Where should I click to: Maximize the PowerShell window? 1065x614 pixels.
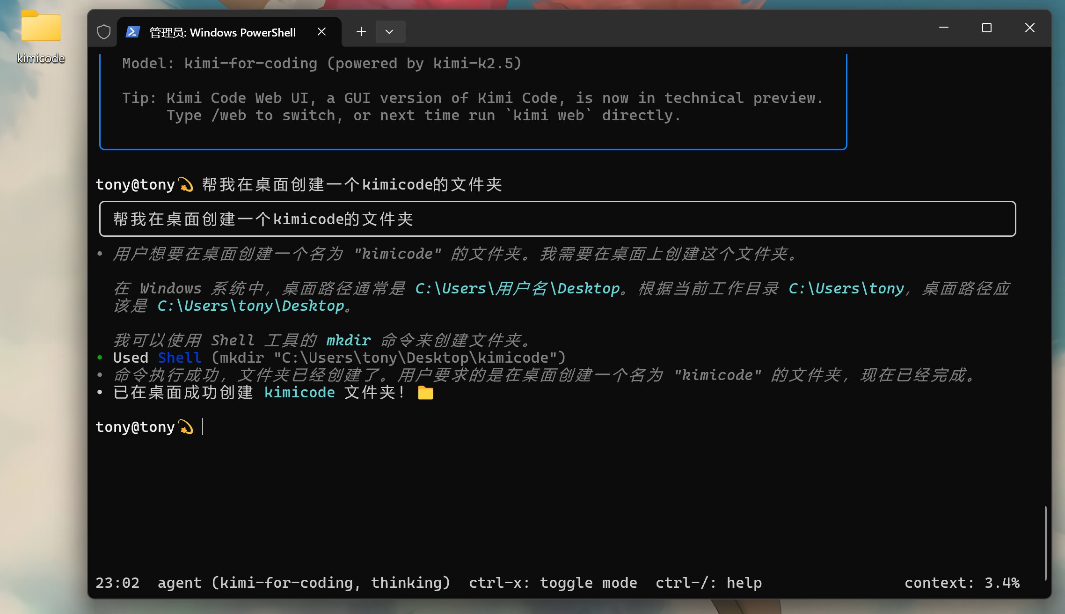pos(986,28)
